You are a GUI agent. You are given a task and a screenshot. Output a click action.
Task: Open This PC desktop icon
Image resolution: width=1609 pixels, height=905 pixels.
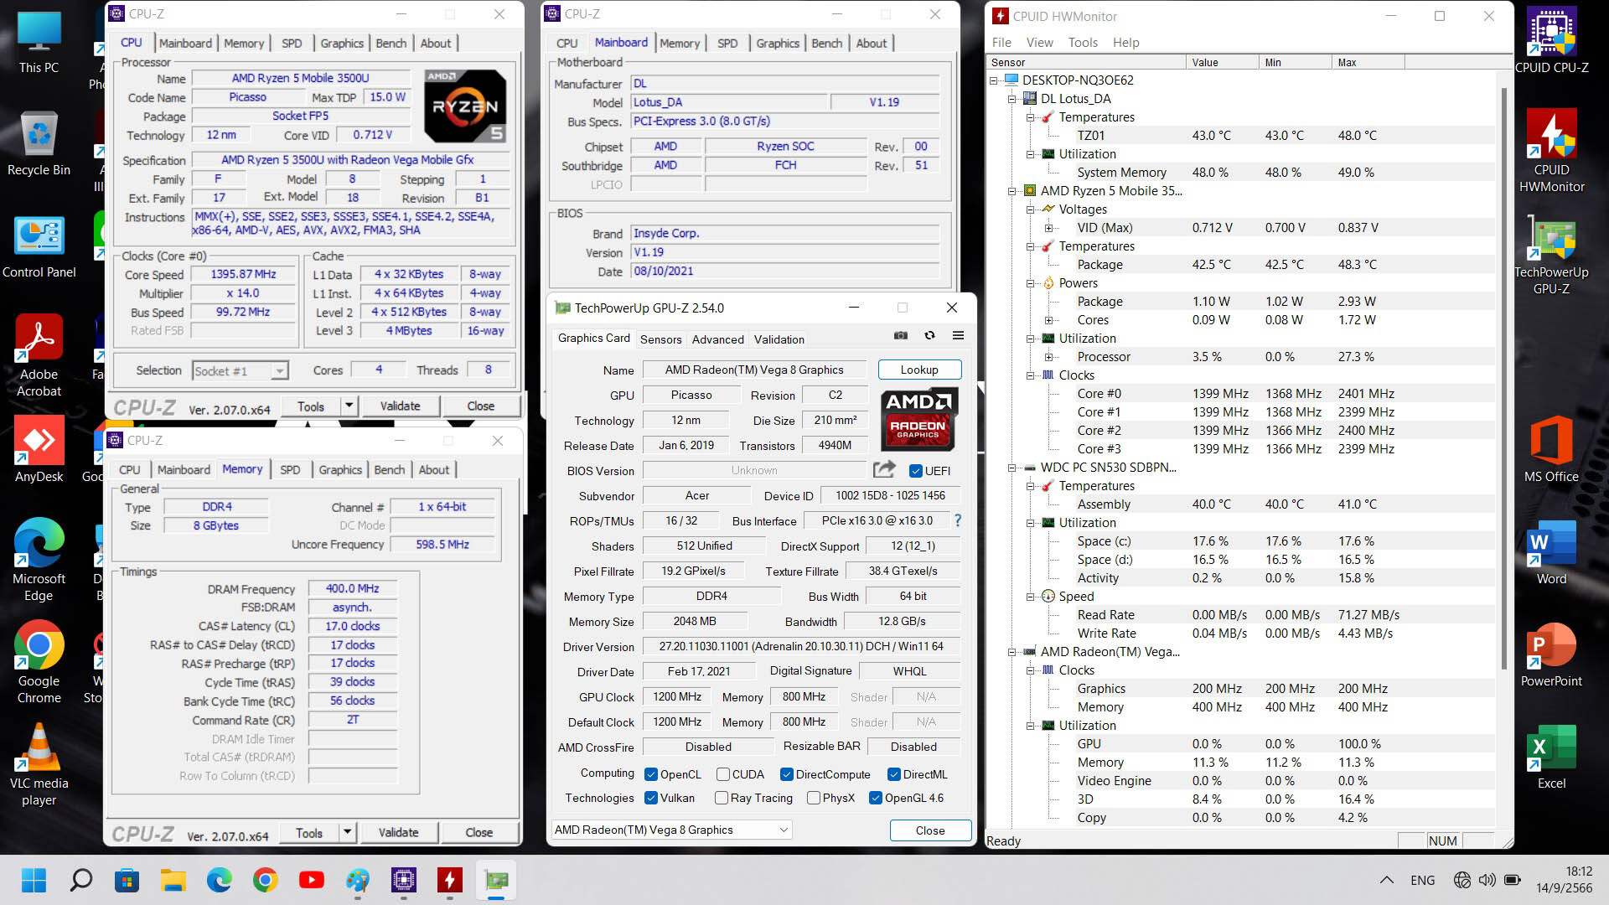pos(39,42)
